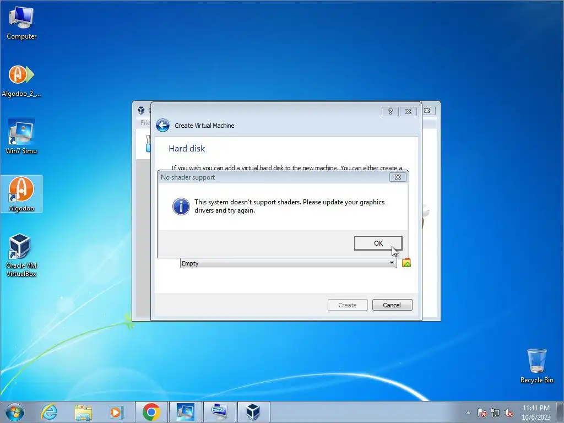Click OK in the No shader support dialog
This screenshot has width=564, height=423.
click(x=378, y=243)
